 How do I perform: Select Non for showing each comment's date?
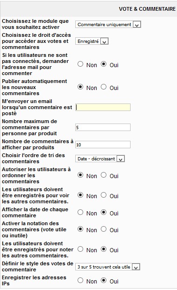click(x=80, y=212)
